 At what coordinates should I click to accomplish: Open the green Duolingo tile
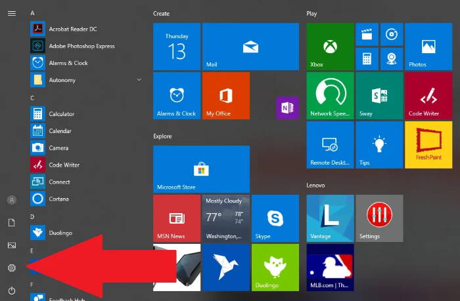point(275,268)
